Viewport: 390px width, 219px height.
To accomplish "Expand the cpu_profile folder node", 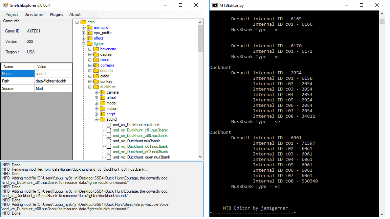I will [x=84, y=33].
